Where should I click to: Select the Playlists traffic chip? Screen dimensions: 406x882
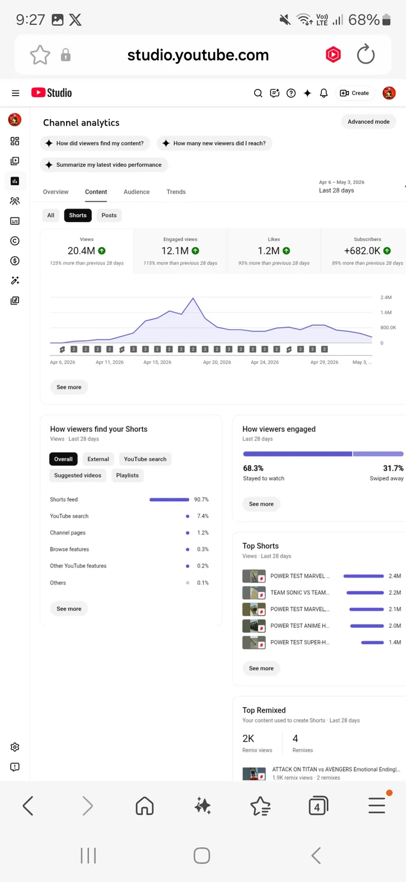point(127,475)
